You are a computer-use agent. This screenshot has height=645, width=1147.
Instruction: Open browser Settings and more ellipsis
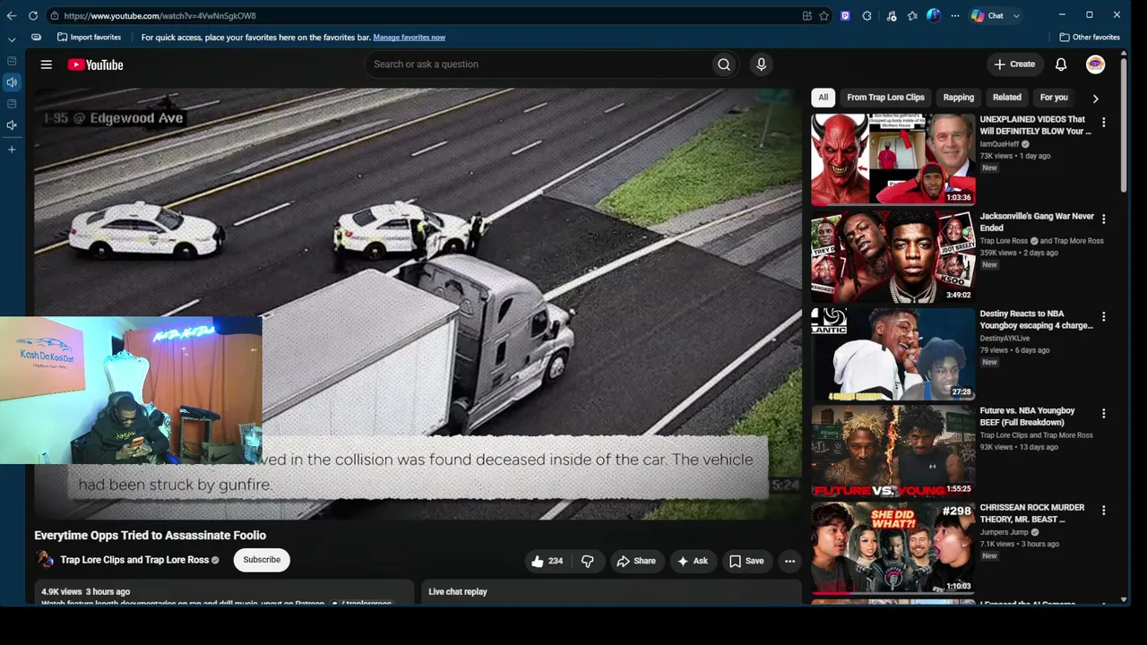click(x=954, y=15)
